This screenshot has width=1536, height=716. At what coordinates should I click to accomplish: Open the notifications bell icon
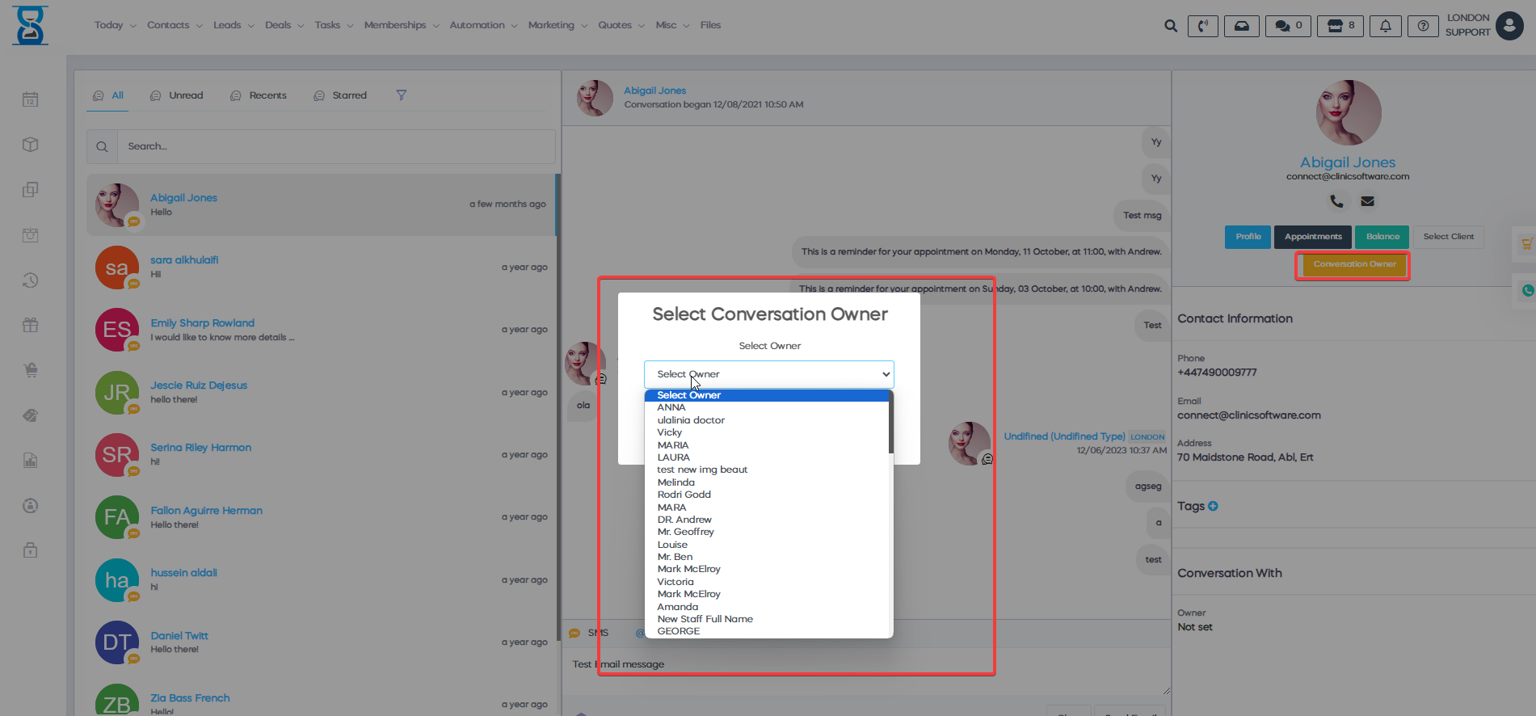tap(1385, 26)
